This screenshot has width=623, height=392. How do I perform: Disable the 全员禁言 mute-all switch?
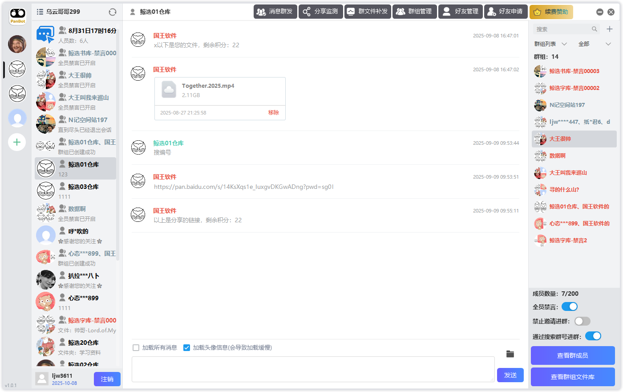(569, 306)
